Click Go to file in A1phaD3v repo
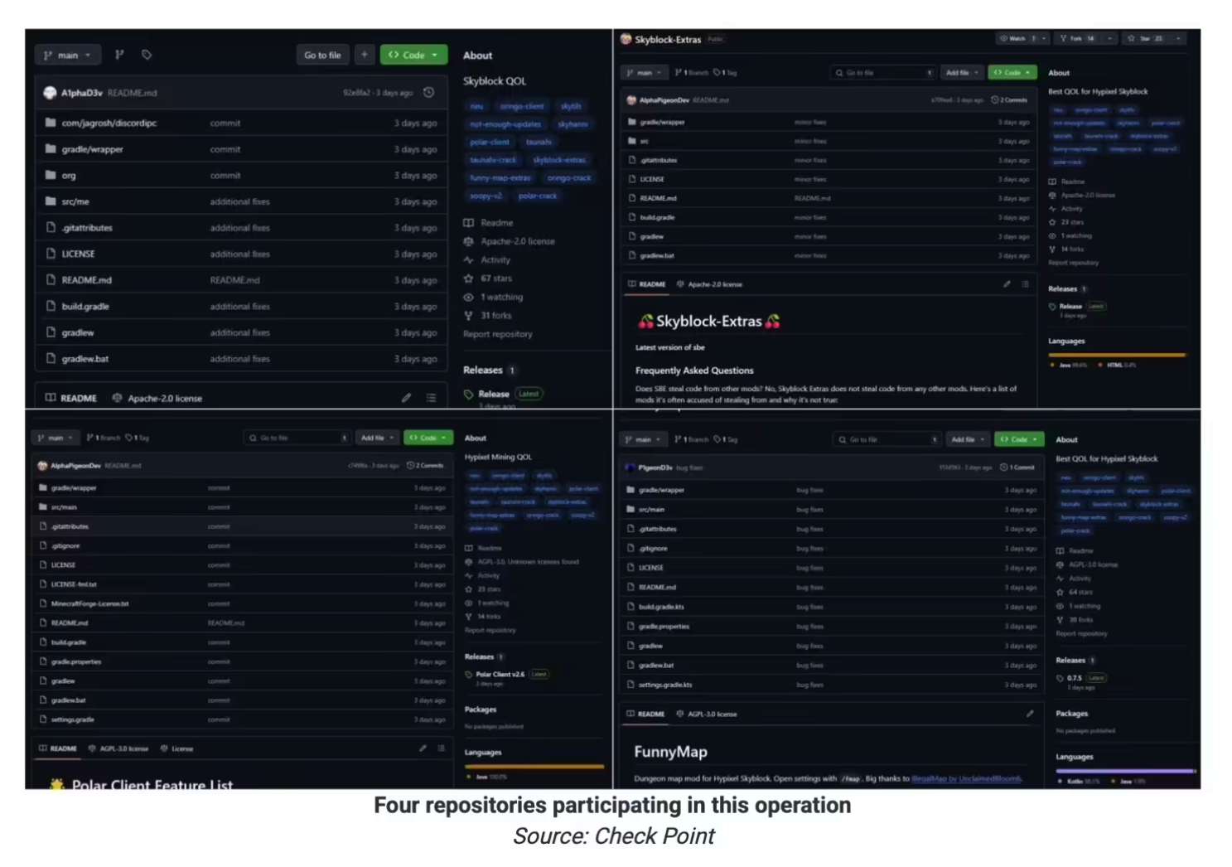1232x867 pixels. click(x=322, y=56)
